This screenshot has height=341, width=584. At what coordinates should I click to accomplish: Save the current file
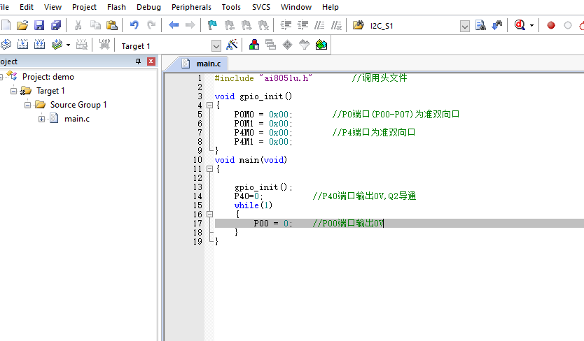click(x=39, y=25)
